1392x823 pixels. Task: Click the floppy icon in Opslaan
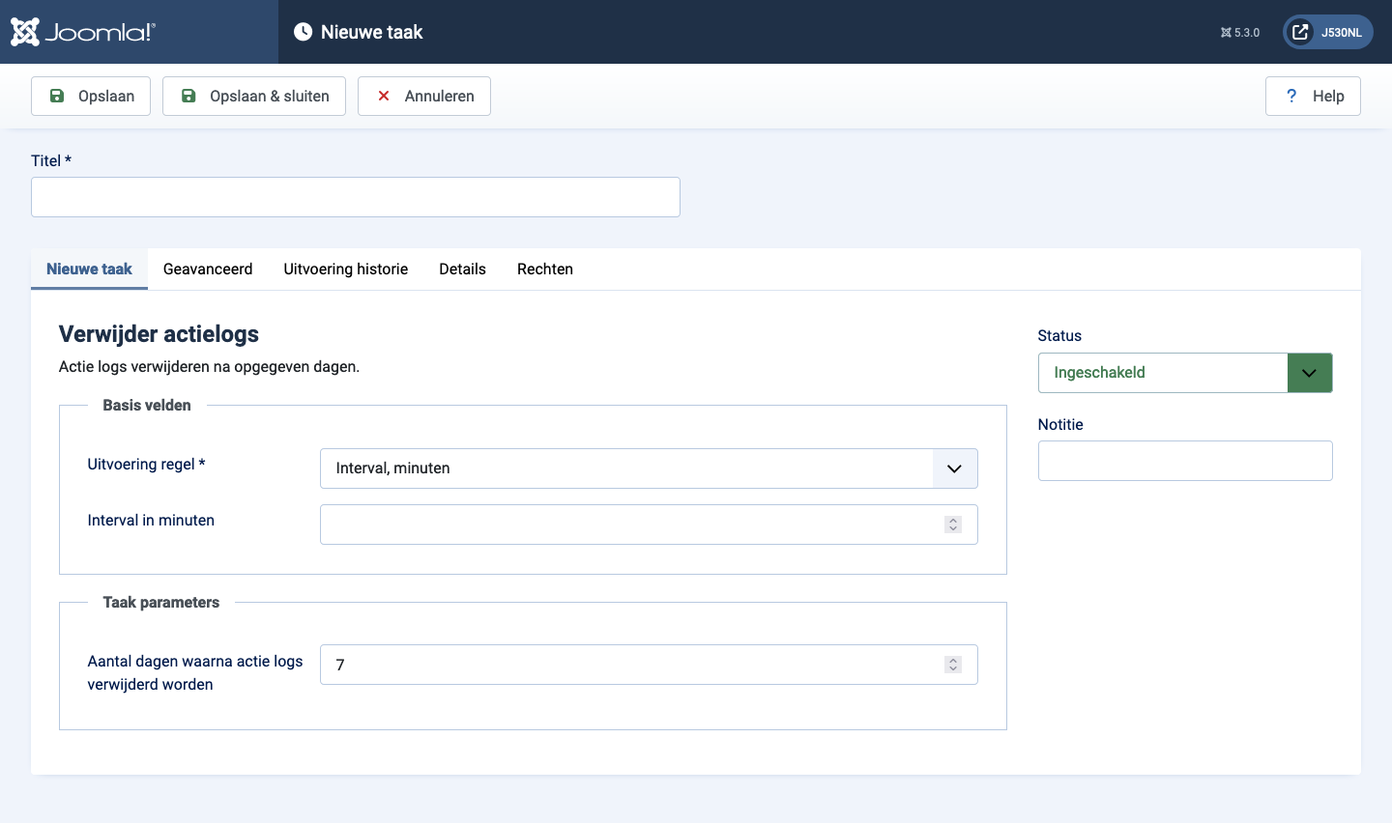(57, 96)
